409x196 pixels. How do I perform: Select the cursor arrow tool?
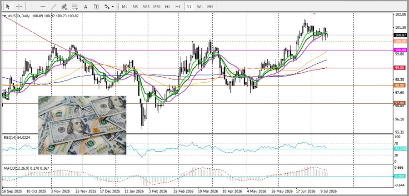coord(8,6)
